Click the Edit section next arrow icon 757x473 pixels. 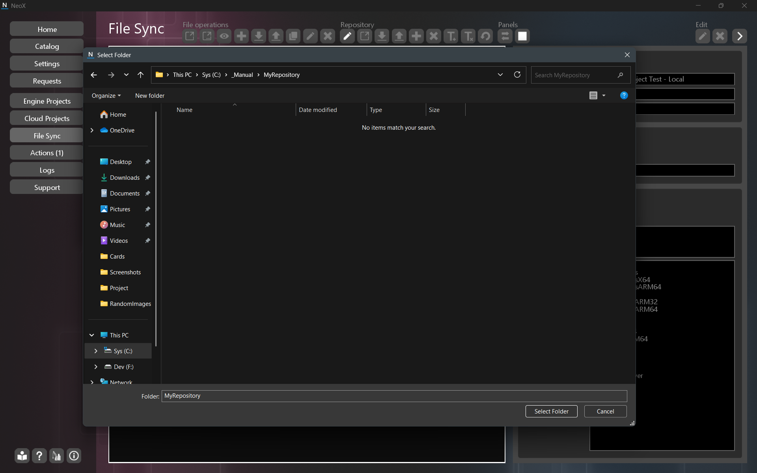(x=740, y=36)
